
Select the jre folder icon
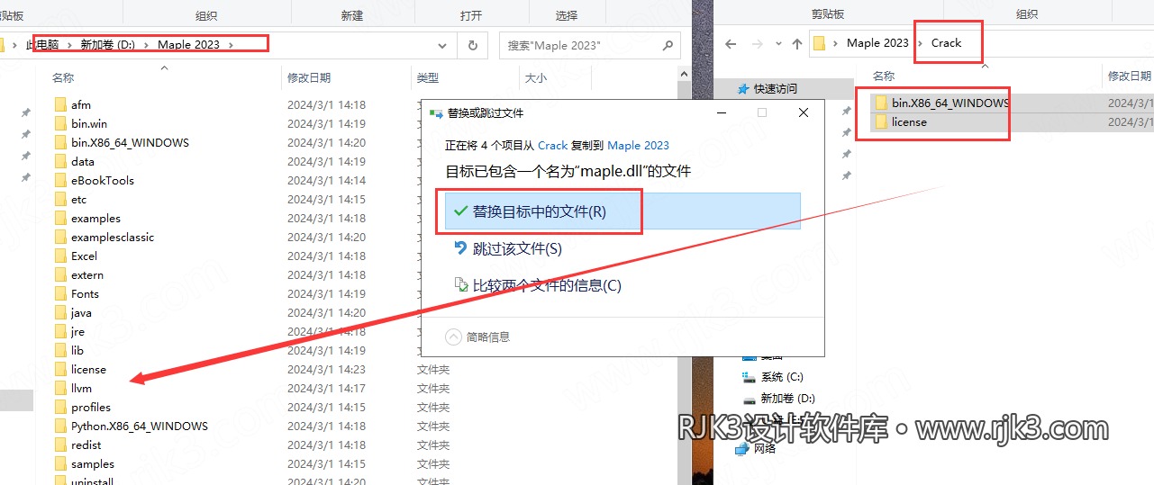tap(60, 331)
